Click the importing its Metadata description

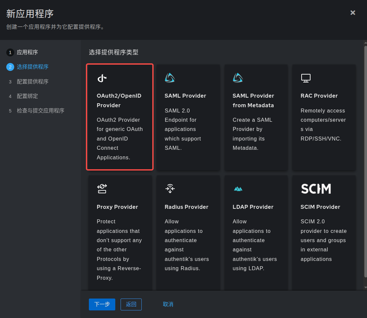252,134
